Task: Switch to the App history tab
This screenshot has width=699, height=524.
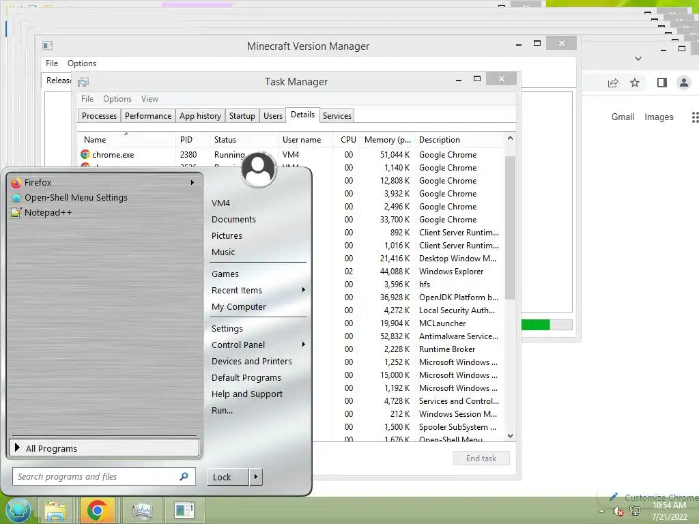Action: [x=200, y=116]
